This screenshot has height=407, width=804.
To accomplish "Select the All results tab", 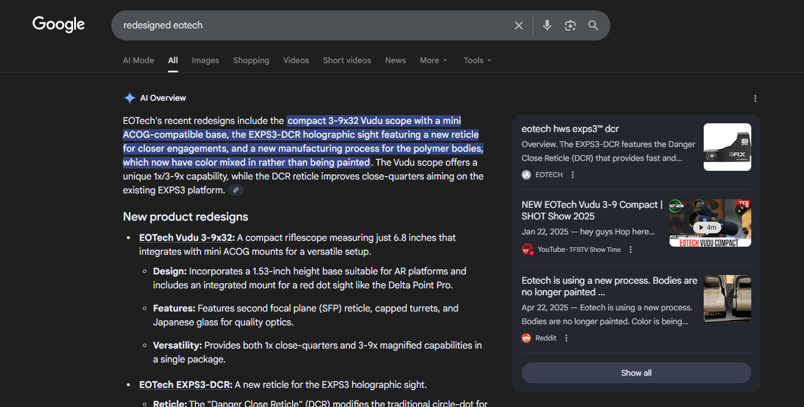I will pos(173,60).
